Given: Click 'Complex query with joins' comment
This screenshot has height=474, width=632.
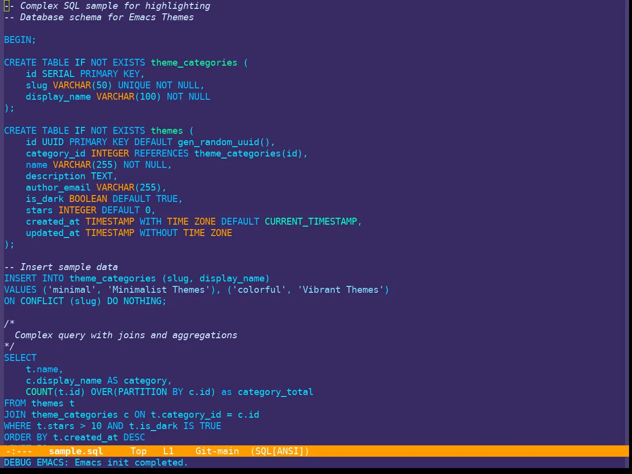Looking at the screenshot, I should point(126,335).
